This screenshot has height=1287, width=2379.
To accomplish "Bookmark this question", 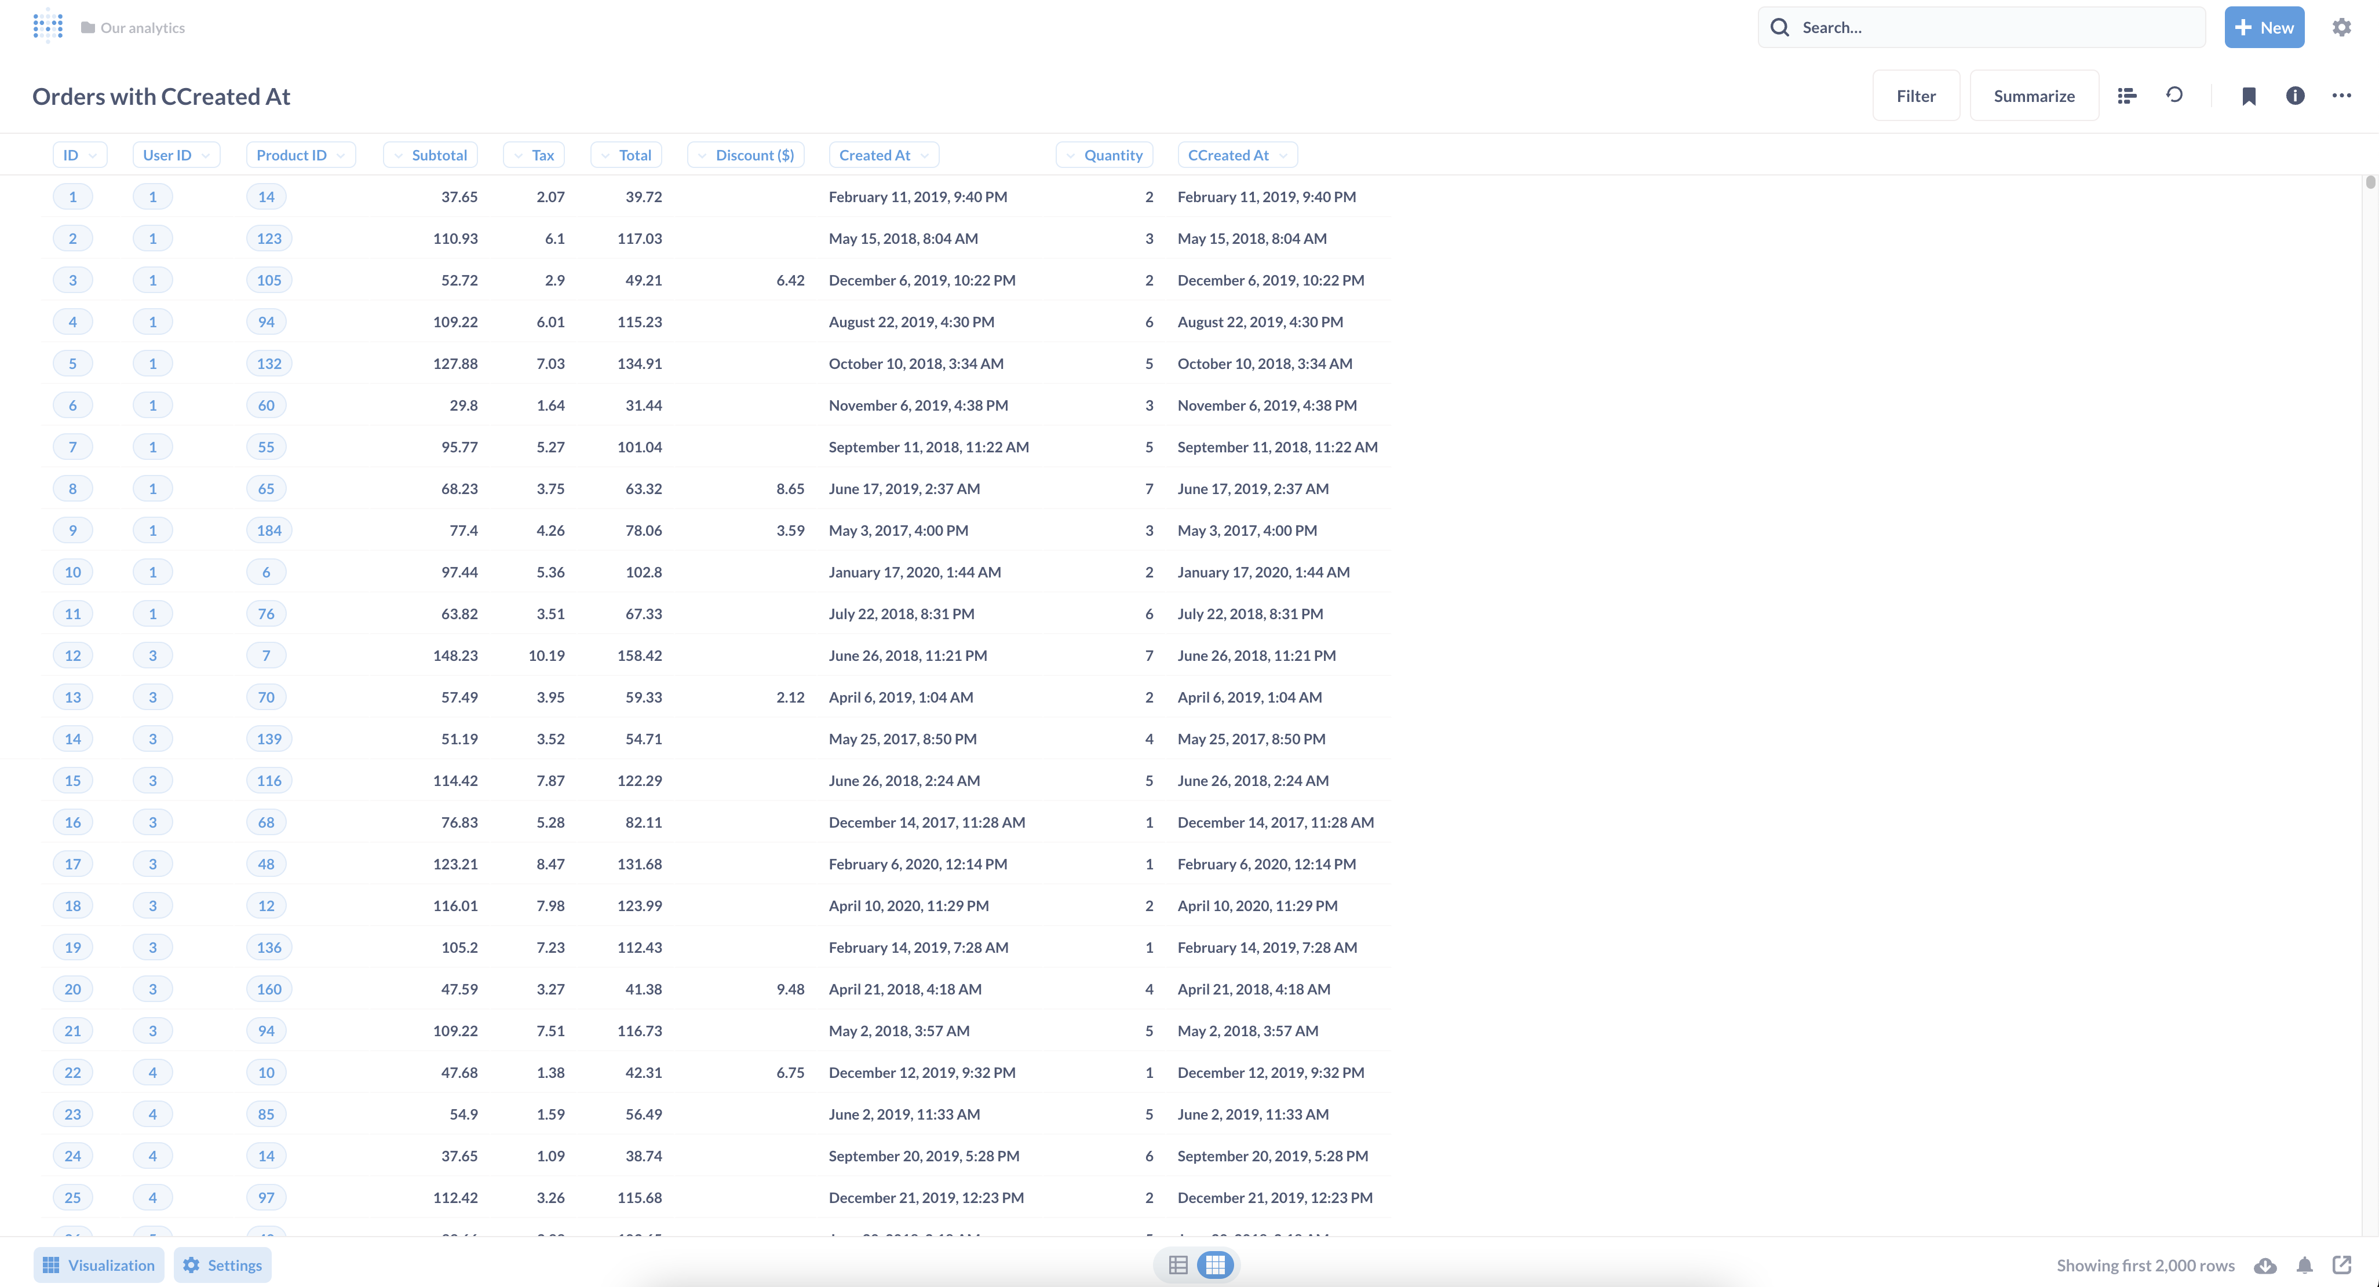I will point(2249,96).
